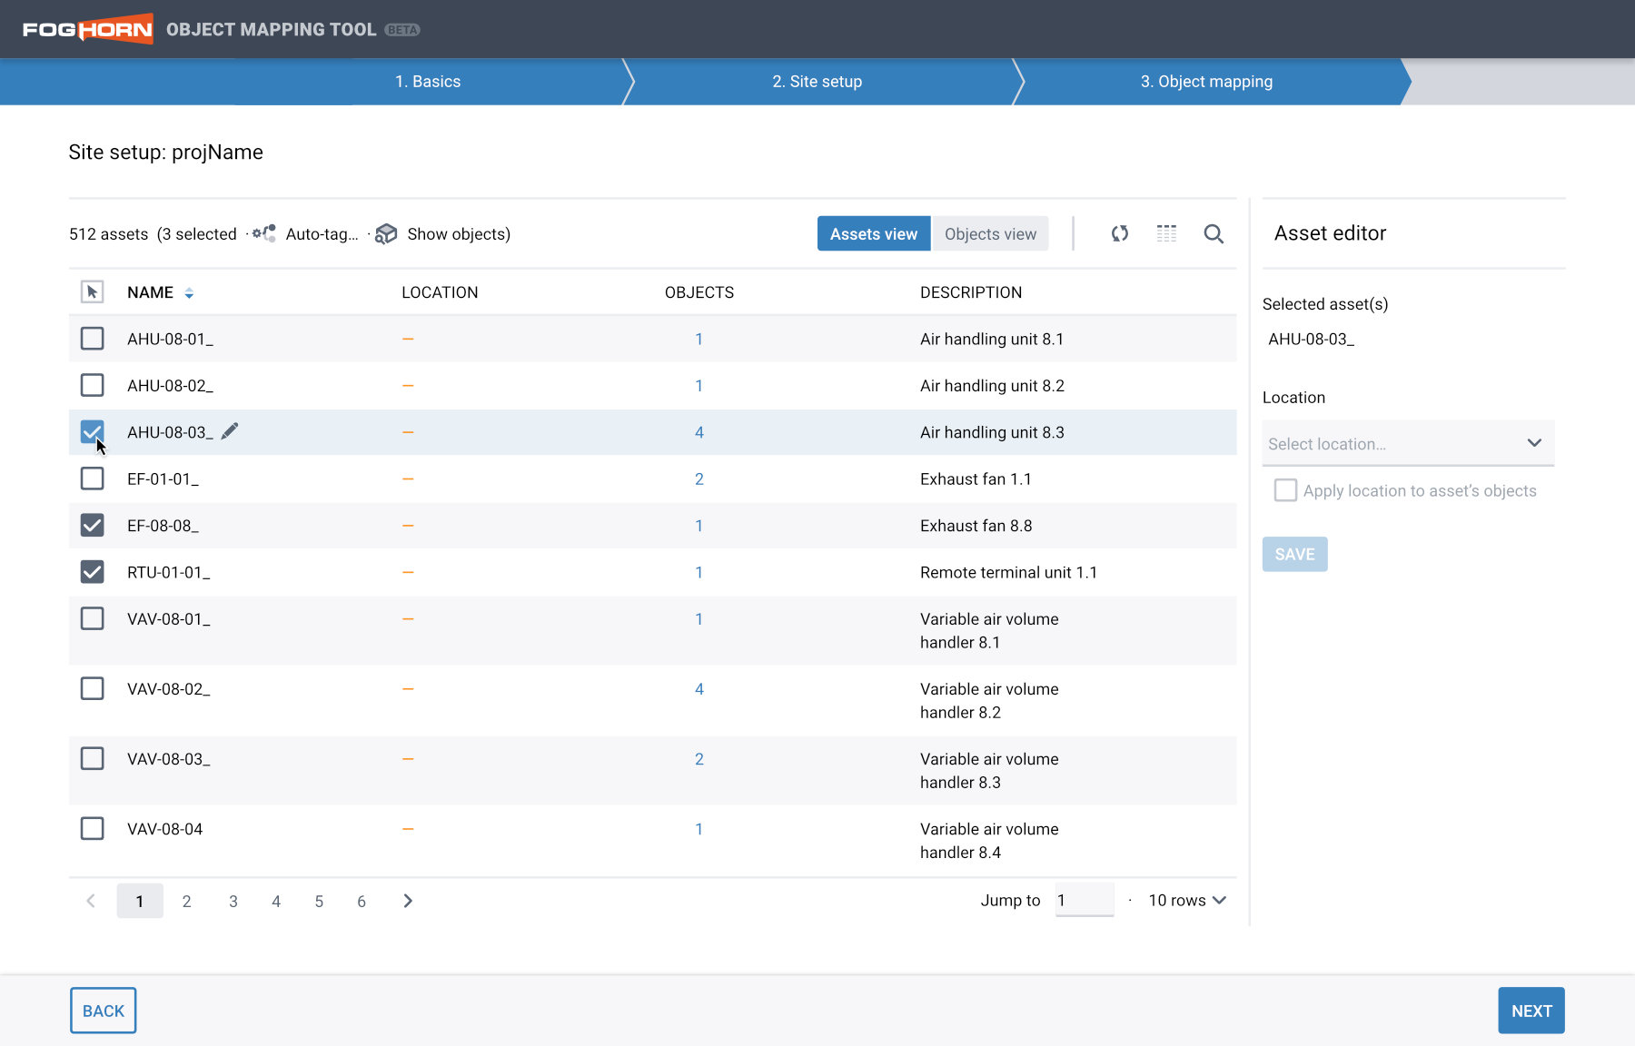This screenshot has width=1635, height=1046.
Task: Open objects count 2 for VAV-08-03_
Action: [699, 758]
